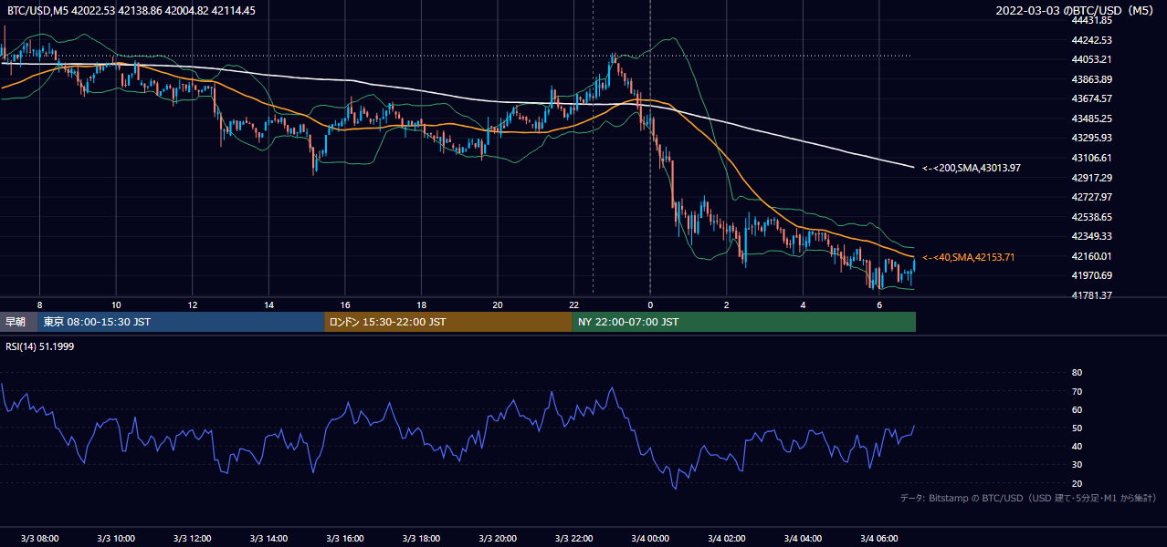This screenshot has height=547, width=1167.
Task: Select the 44431.85 price axis label
Action: (1092, 20)
